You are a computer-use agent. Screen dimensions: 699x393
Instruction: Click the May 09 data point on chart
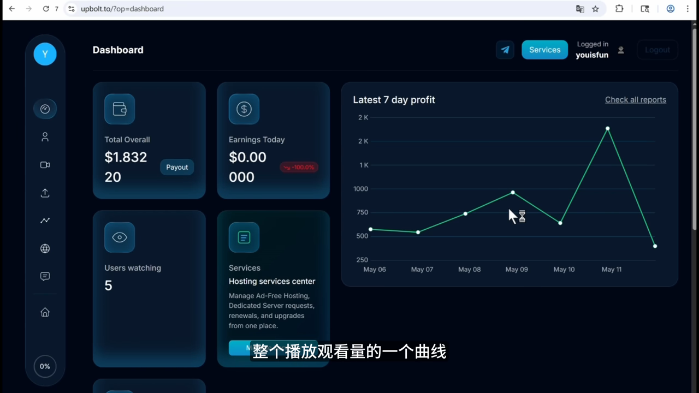[513, 192]
